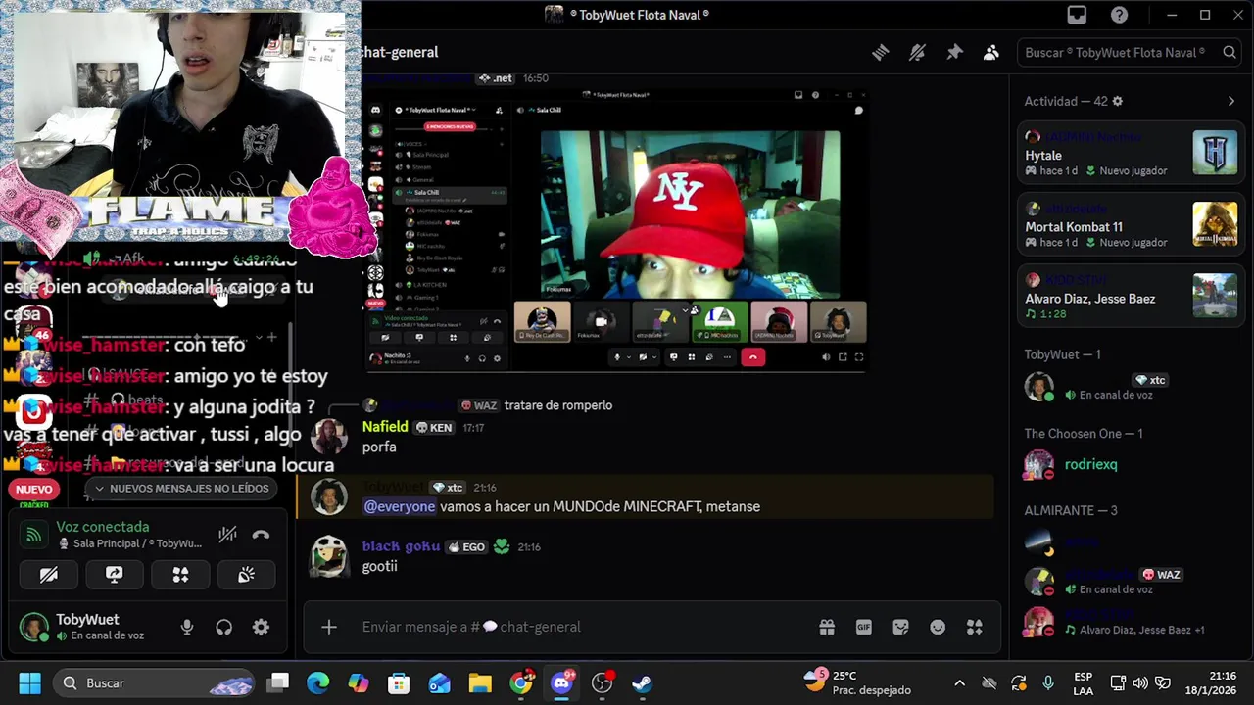Mute microphone in user panel
1254x705 pixels.
[x=187, y=628]
